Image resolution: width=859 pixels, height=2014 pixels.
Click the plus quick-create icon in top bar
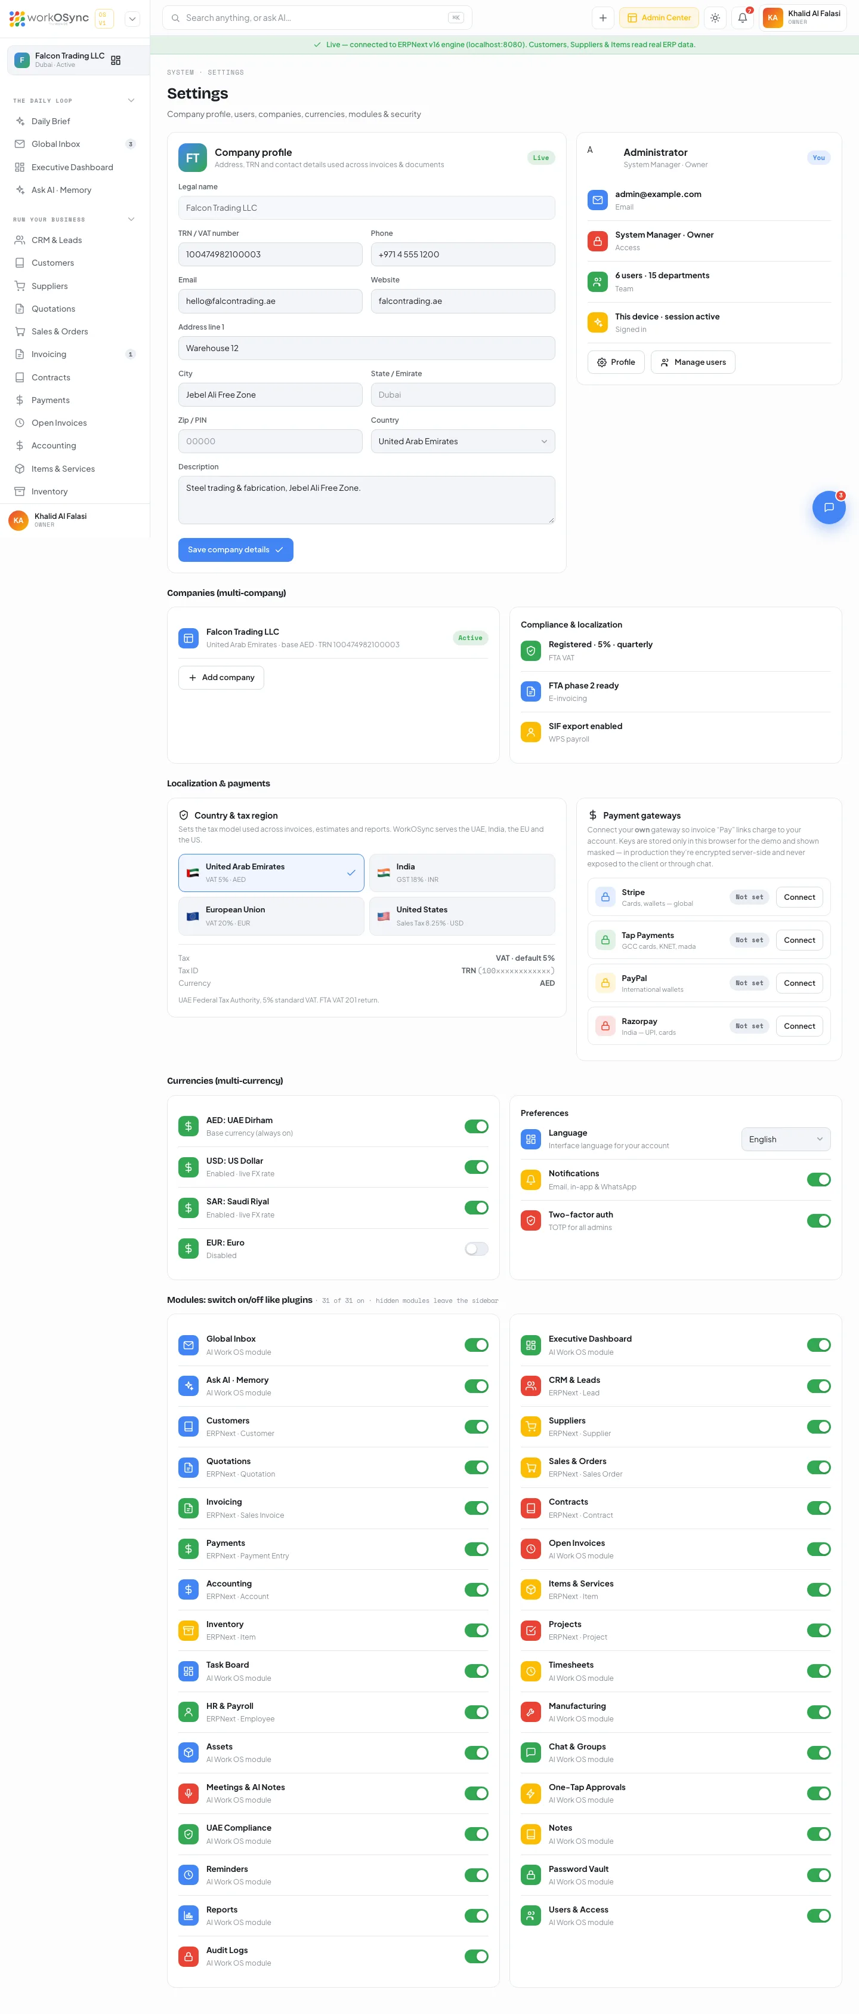[603, 18]
